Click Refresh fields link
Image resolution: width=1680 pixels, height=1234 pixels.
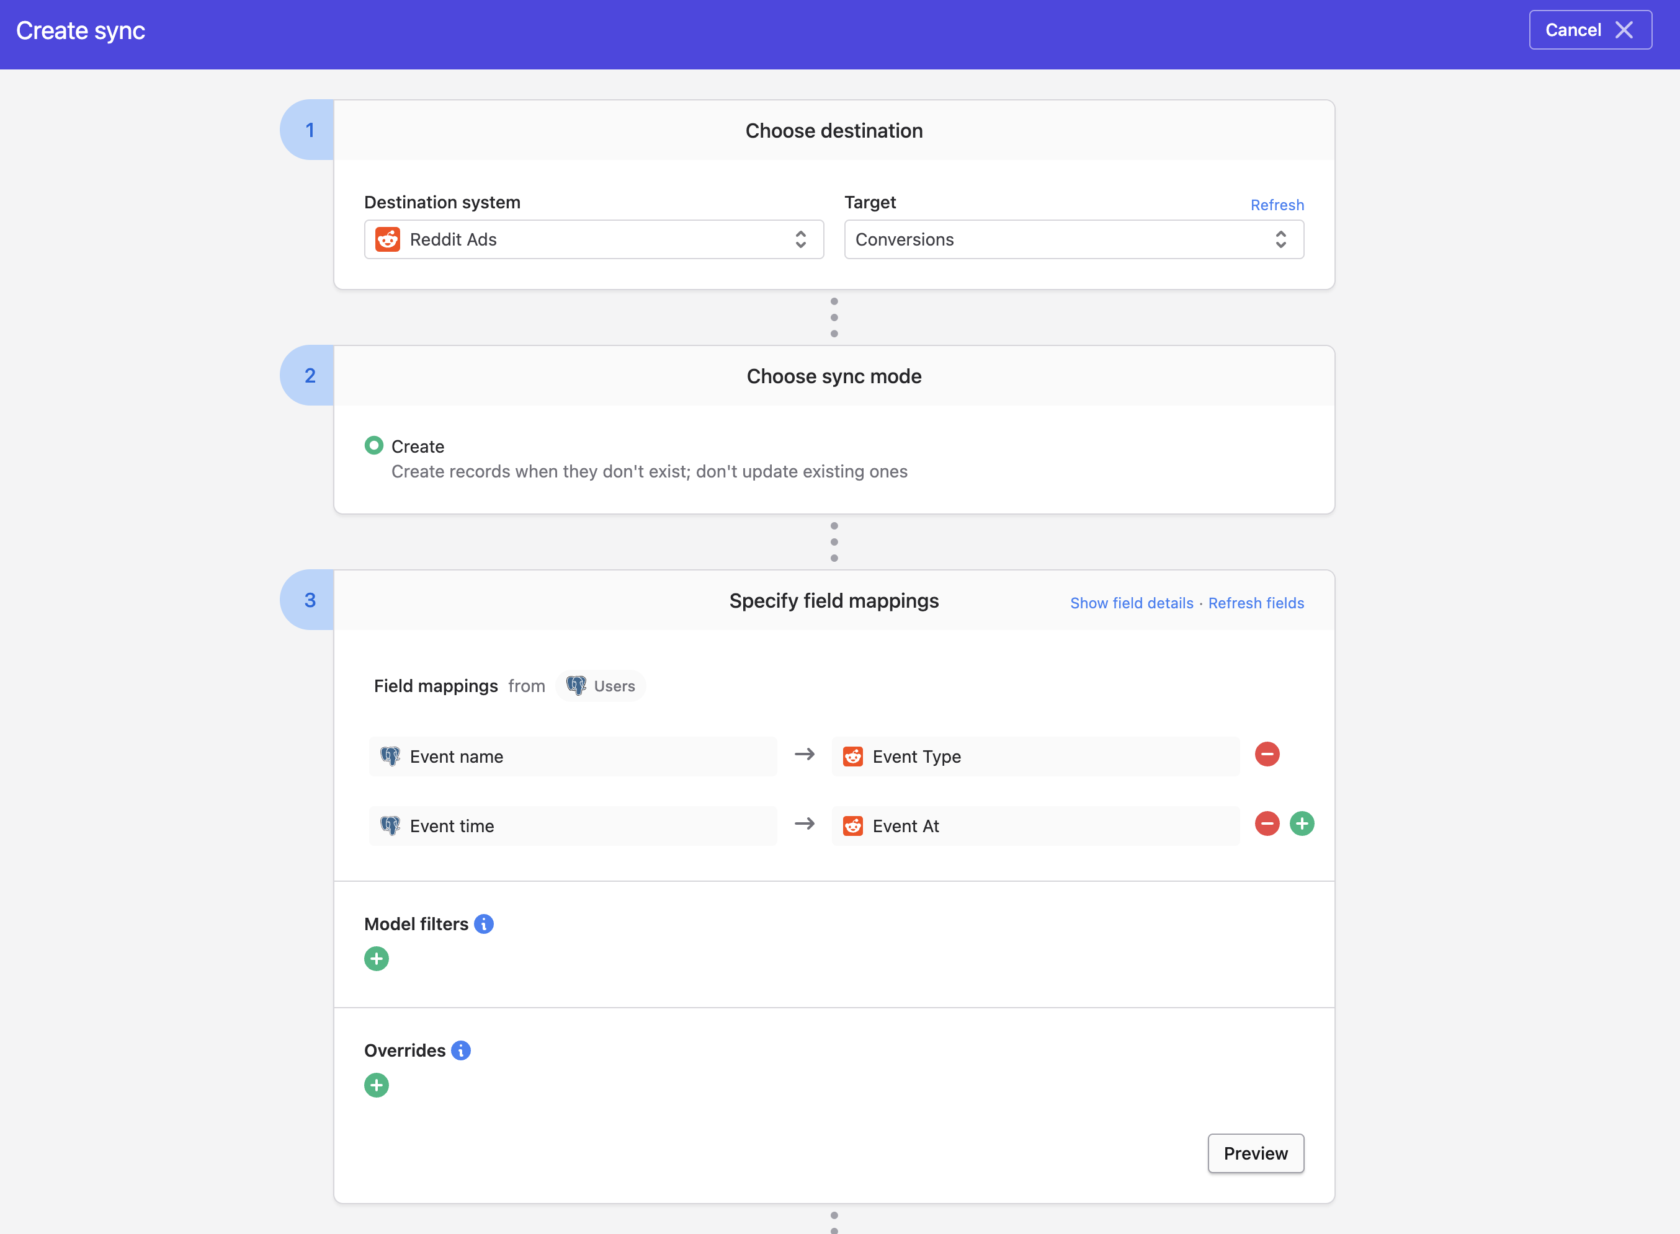1256,603
